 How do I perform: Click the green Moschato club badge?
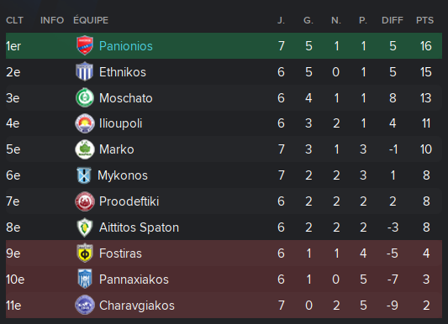point(85,97)
